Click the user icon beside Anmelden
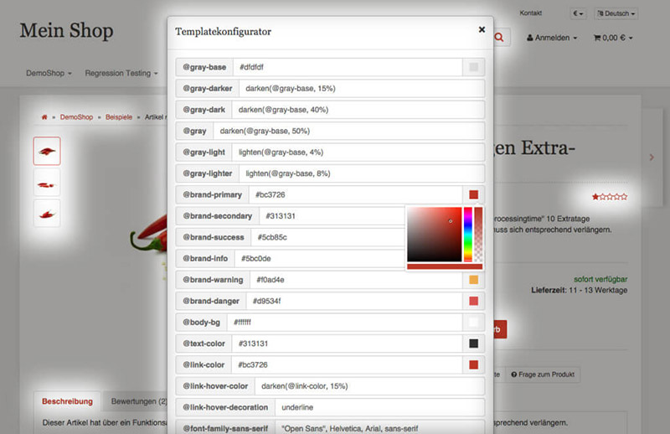This screenshot has height=434, width=670. click(x=530, y=38)
